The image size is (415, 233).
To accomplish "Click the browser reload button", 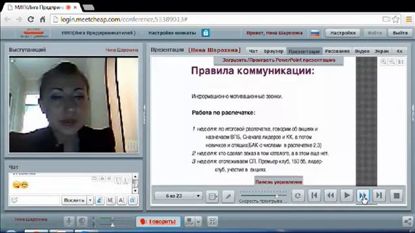I will 30,19.
